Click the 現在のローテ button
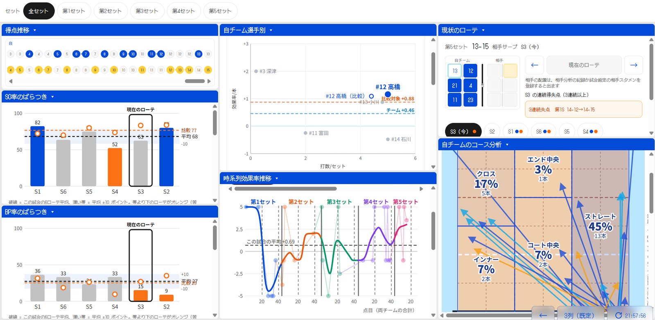 coord(584,65)
